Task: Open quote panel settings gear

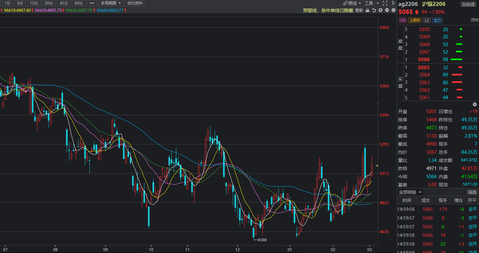Action: coord(474,104)
